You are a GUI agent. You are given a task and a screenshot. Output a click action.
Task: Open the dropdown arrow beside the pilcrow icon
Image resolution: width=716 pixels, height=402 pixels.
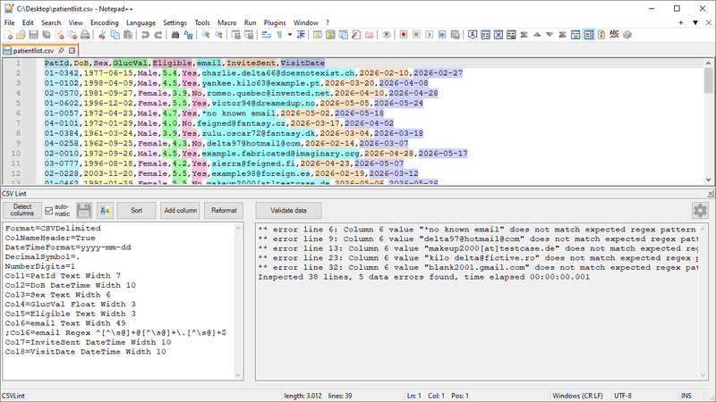[289, 35]
